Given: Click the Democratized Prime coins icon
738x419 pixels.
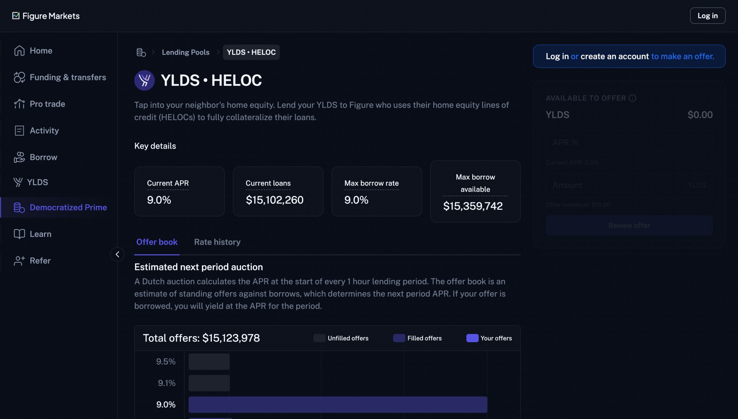Looking at the screenshot, I should point(19,207).
